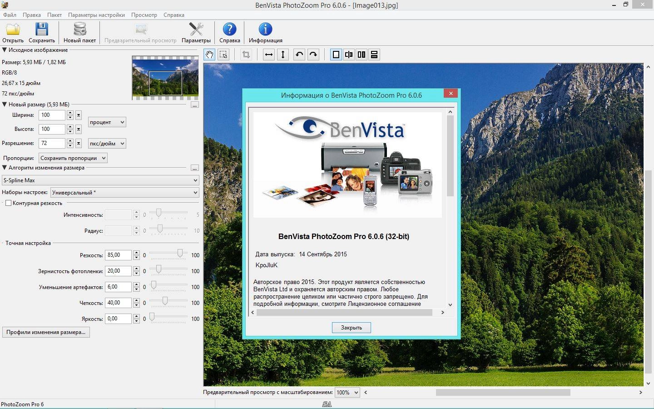The image size is (654, 409).
Task: Click the Зернистость фотопленки slider handle
Action: pos(159,269)
